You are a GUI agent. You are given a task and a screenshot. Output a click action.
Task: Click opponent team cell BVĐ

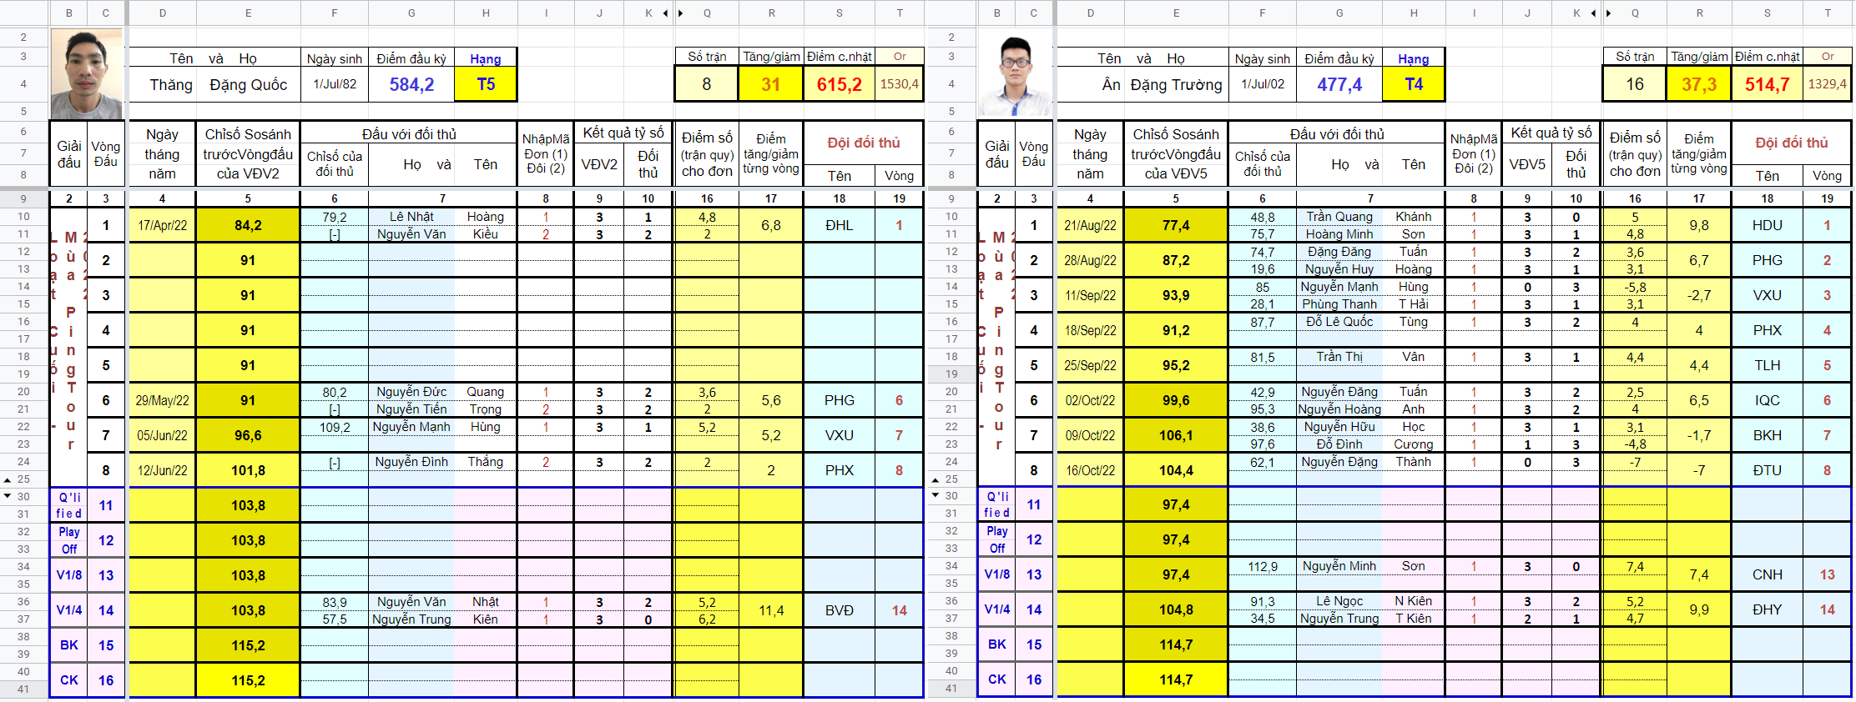coord(840,611)
